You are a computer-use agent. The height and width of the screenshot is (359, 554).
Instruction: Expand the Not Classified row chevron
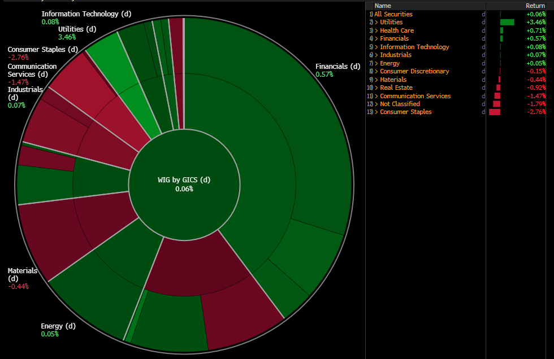click(x=376, y=104)
